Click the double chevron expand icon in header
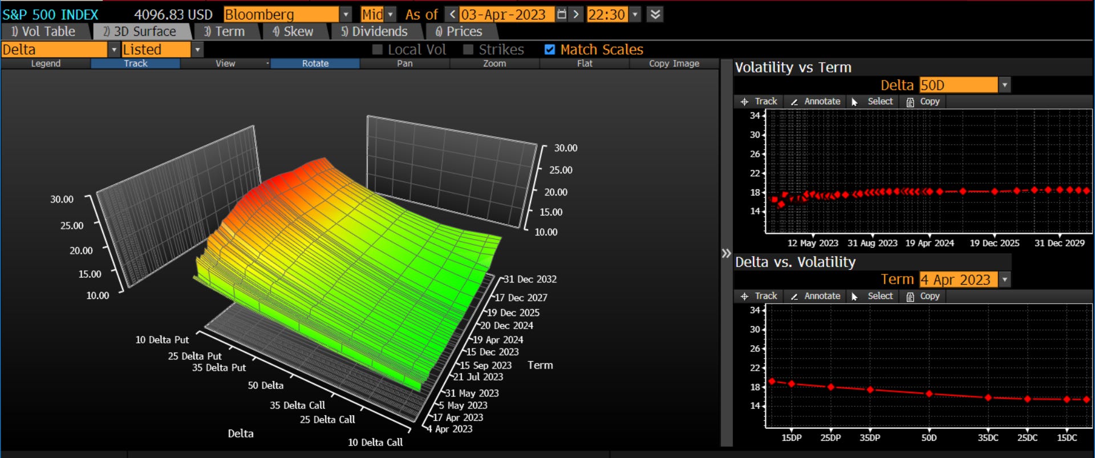 [x=655, y=14]
